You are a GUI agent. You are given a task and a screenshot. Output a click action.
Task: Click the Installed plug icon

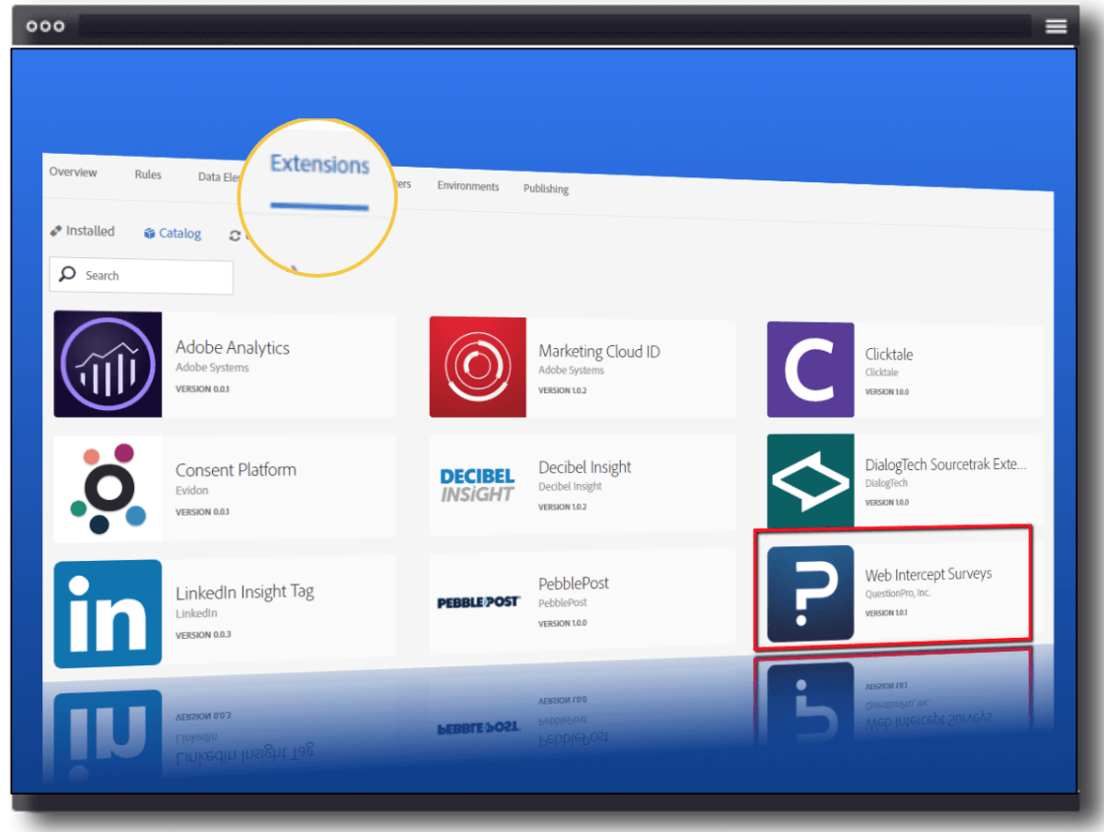pyautogui.click(x=55, y=230)
